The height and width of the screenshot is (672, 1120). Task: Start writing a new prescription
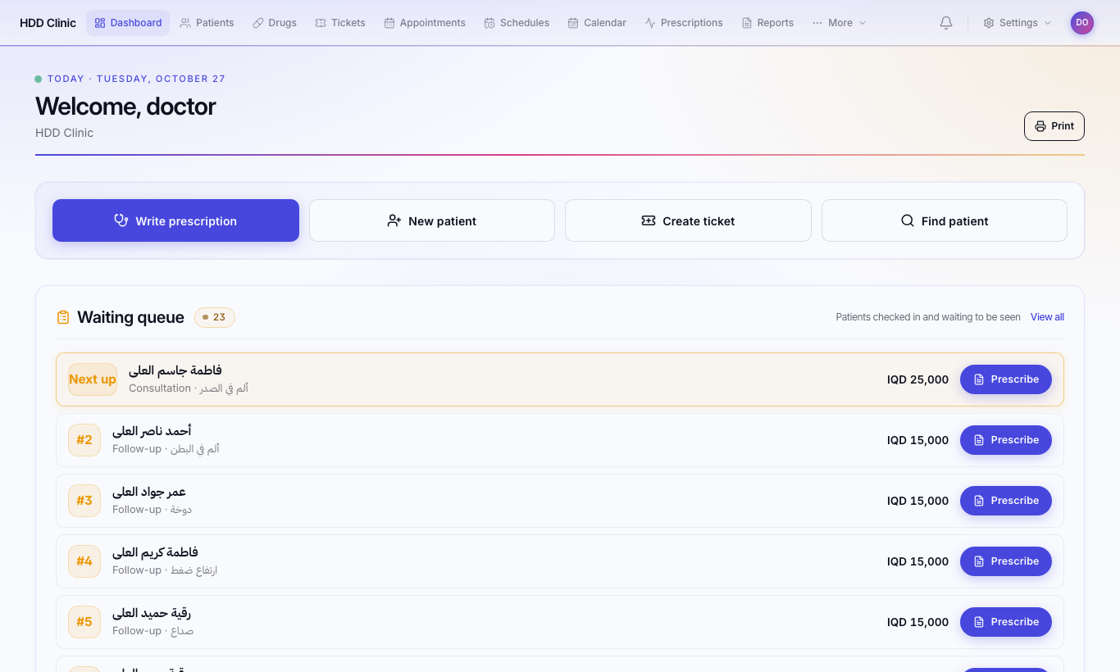pyautogui.click(x=175, y=220)
